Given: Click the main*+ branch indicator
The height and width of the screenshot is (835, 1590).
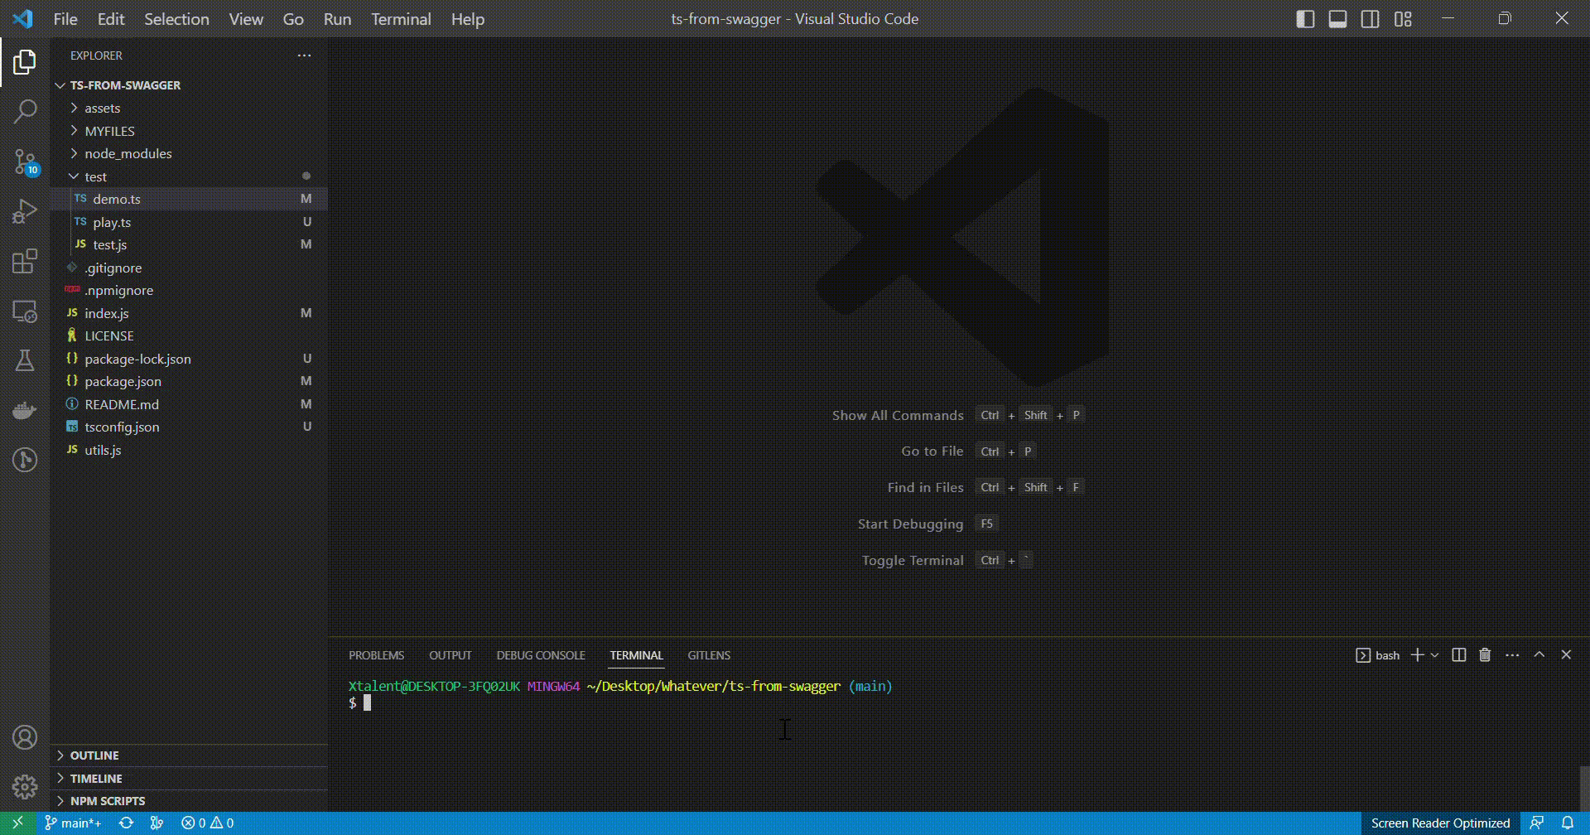Looking at the screenshot, I should point(73,823).
